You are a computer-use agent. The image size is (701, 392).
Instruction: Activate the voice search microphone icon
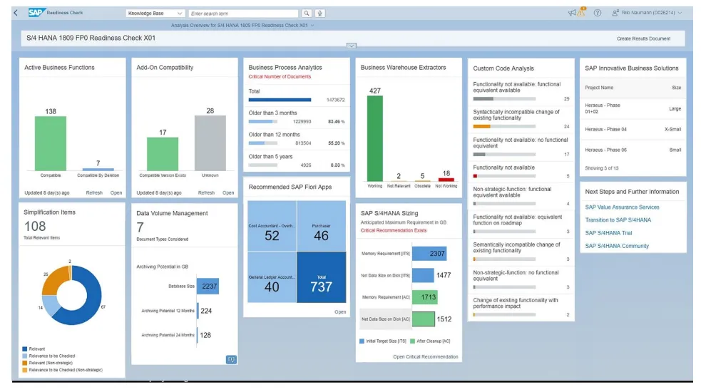point(320,13)
